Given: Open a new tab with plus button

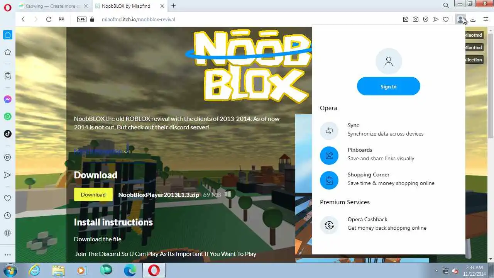Looking at the screenshot, I should point(173,6).
